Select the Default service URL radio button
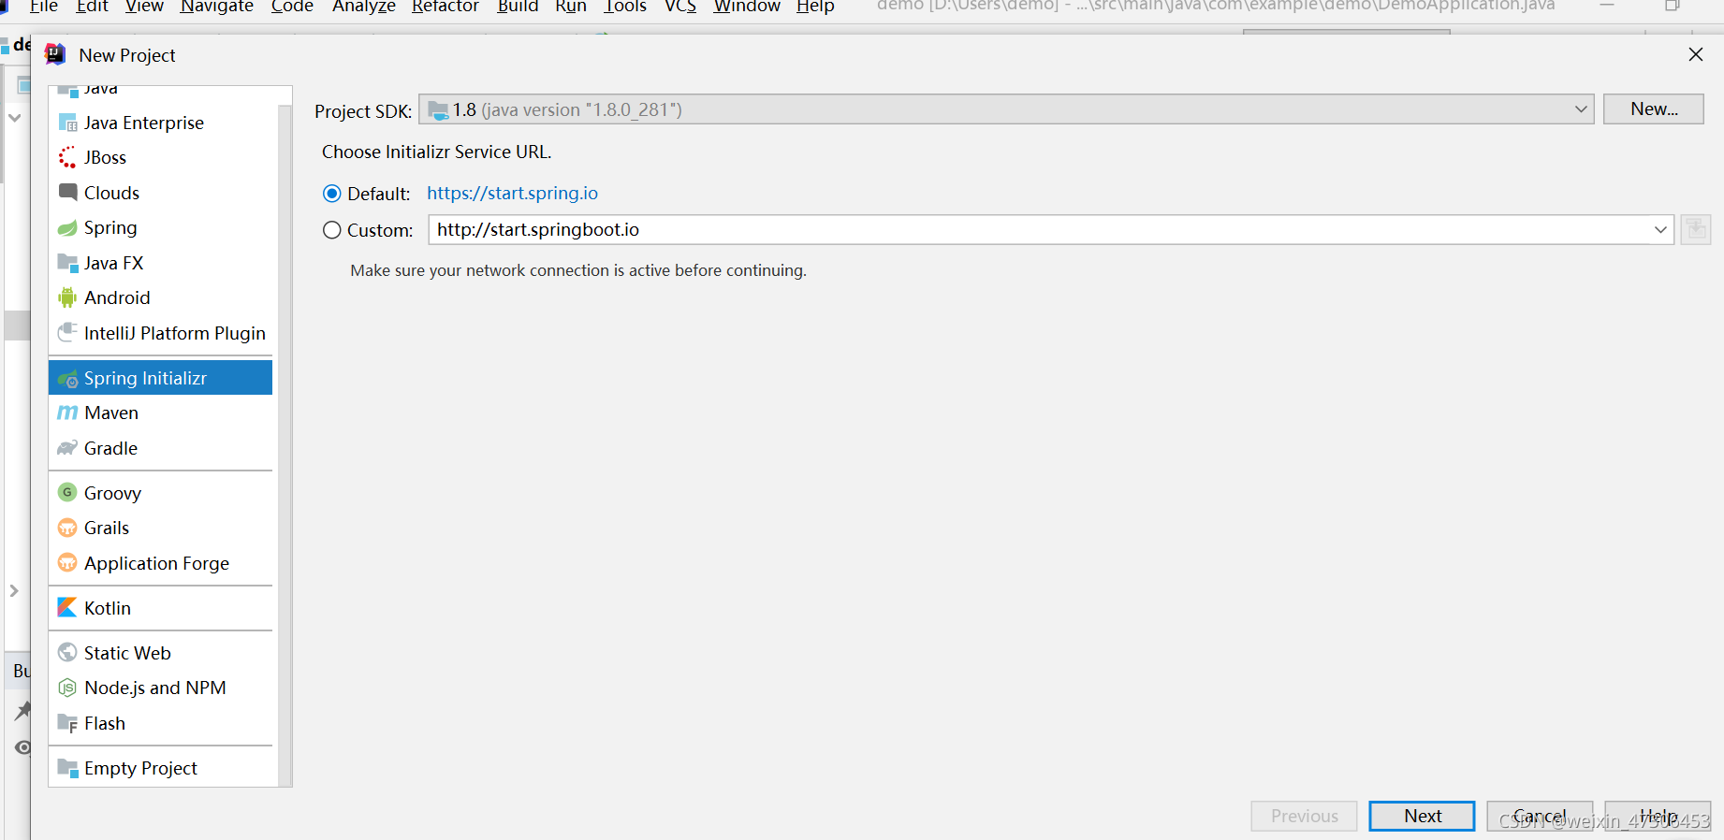Viewport: 1724px width, 840px height. click(x=331, y=194)
